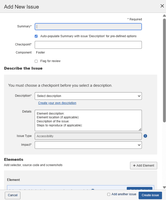This screenshot has height=200, width=166.
Task: Toggle Auto-populate Summary checkbox
Action: pos(36,36)
